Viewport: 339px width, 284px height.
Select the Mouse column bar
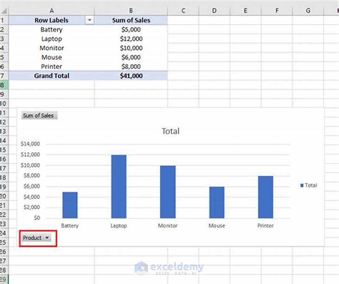coord(217,201)
